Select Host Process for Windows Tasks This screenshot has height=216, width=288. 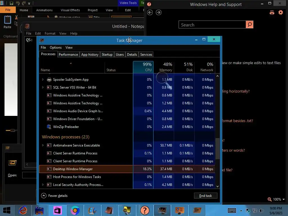[x=127, y=177]
